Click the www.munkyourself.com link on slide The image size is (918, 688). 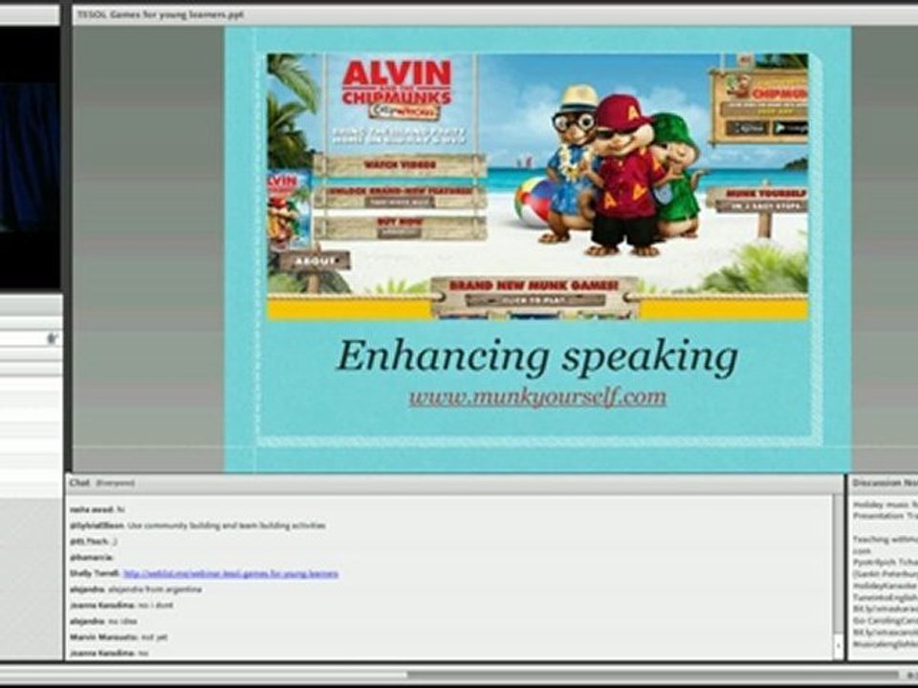(537, 398)
